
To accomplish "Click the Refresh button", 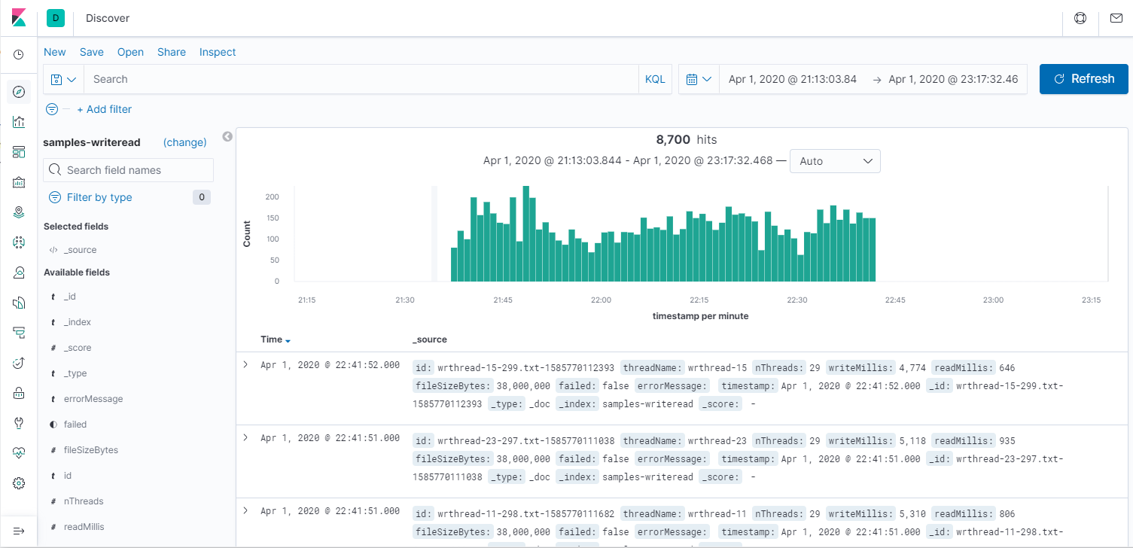I will pos(1084,79).
